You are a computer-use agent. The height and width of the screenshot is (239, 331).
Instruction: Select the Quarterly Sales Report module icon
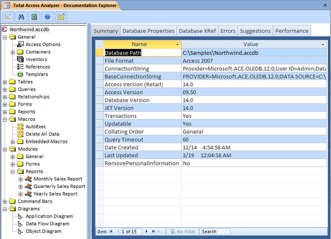coord(28,186)
